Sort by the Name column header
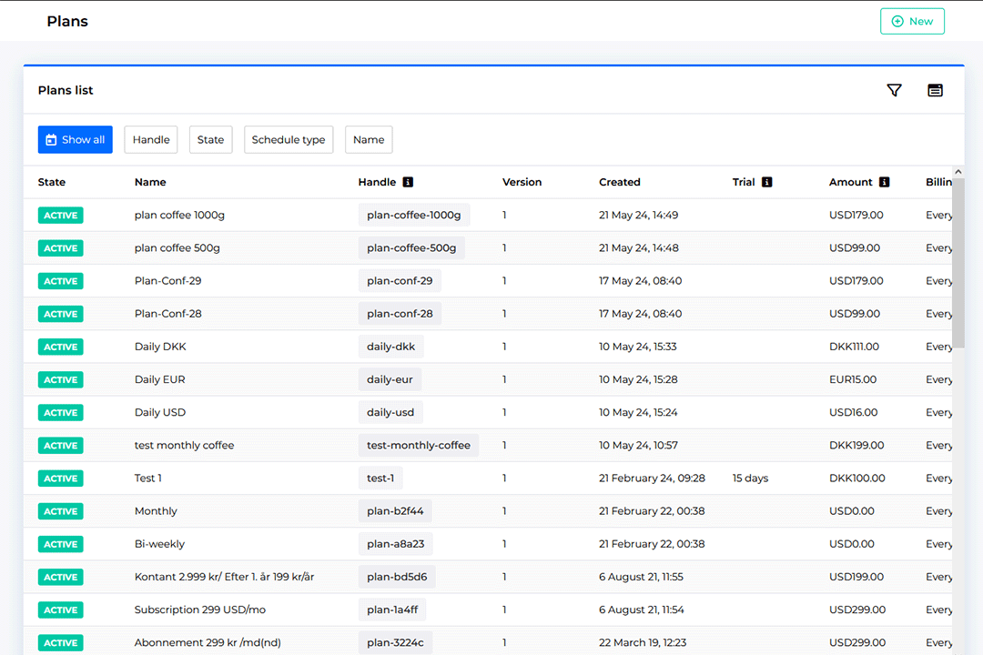983x655 pixels. 150,182
